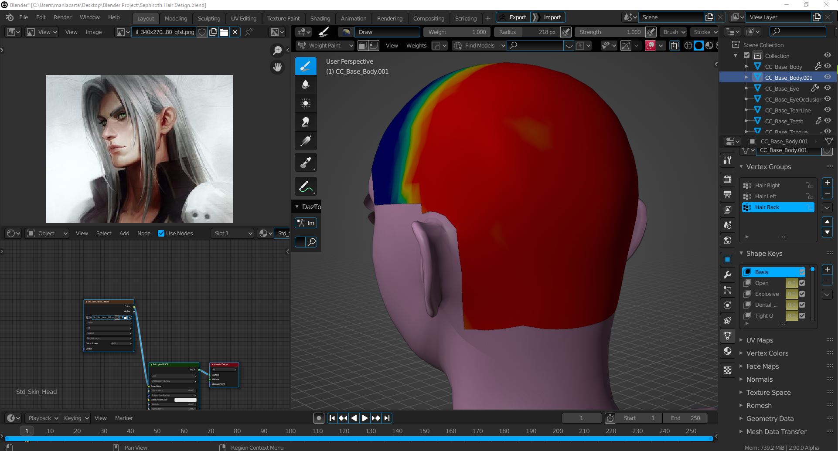
Task: Switch to UV Editing workspace tab
Action: tap(244, 18)
